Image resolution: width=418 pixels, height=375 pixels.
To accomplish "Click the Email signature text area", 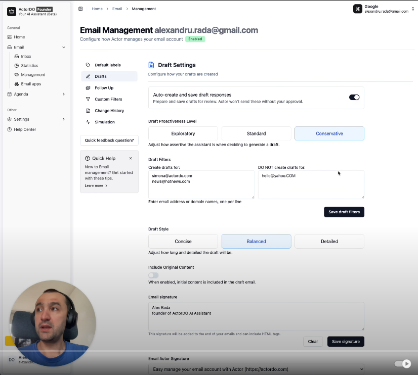I will [256, 316].
